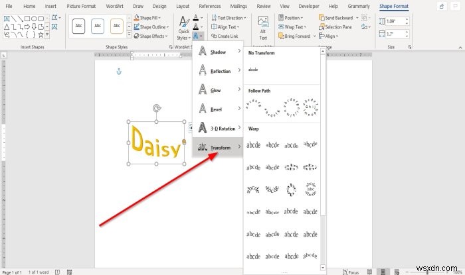Click the proofing book icon in status bar

[x=57, y=272]
